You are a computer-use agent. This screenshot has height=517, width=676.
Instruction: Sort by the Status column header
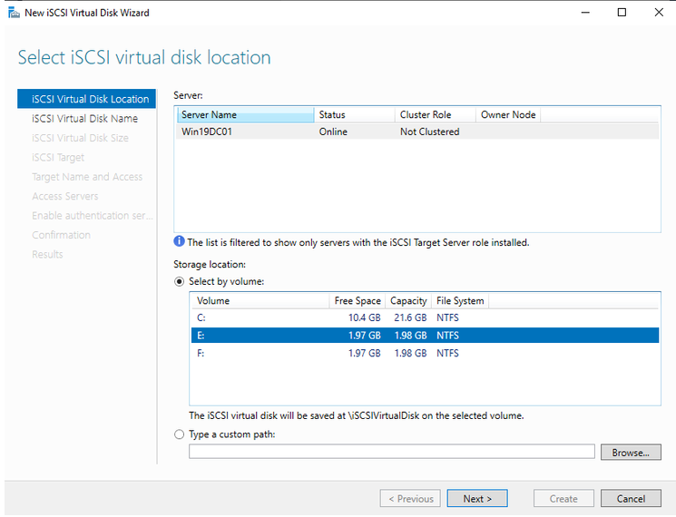point(355,115)
